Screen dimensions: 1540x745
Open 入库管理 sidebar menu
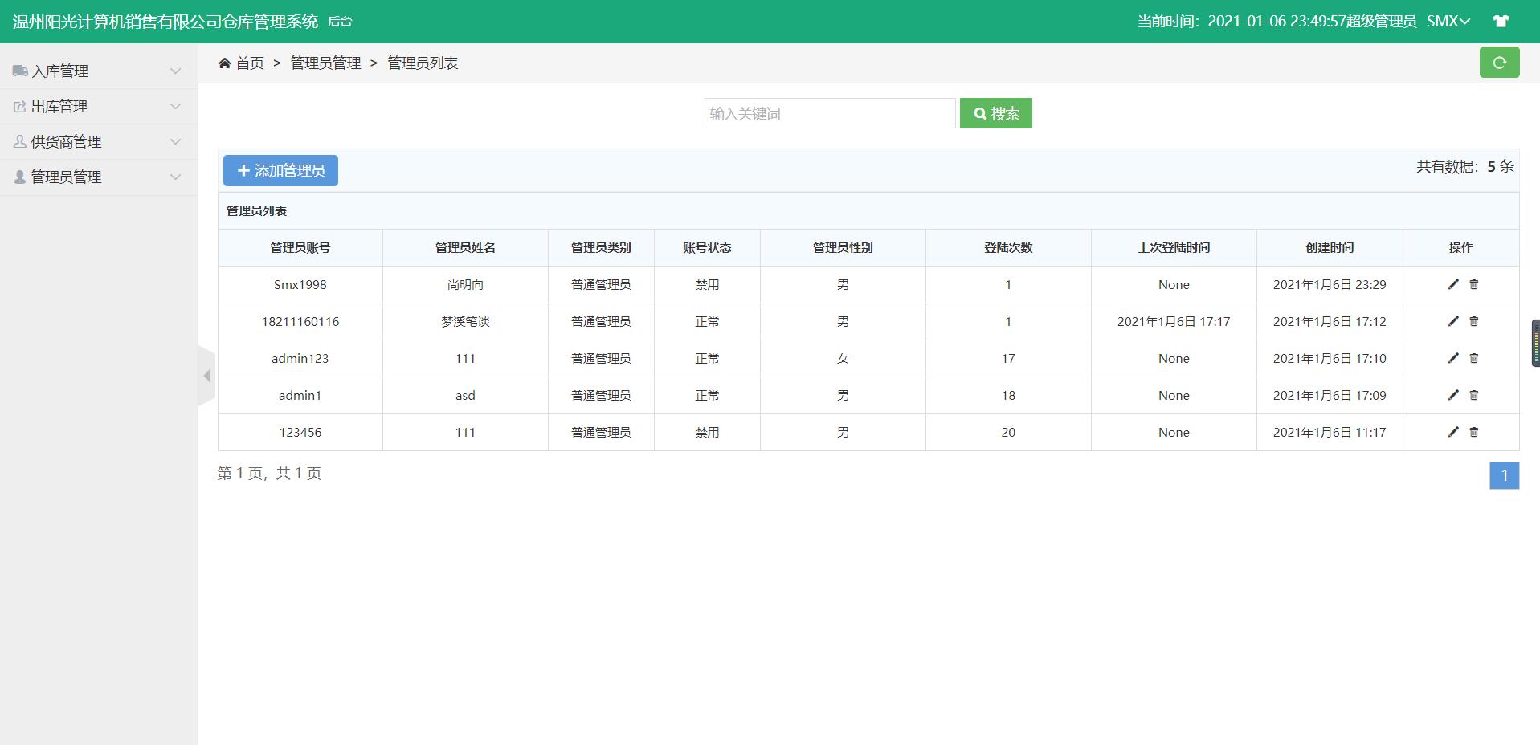point(99,71)
